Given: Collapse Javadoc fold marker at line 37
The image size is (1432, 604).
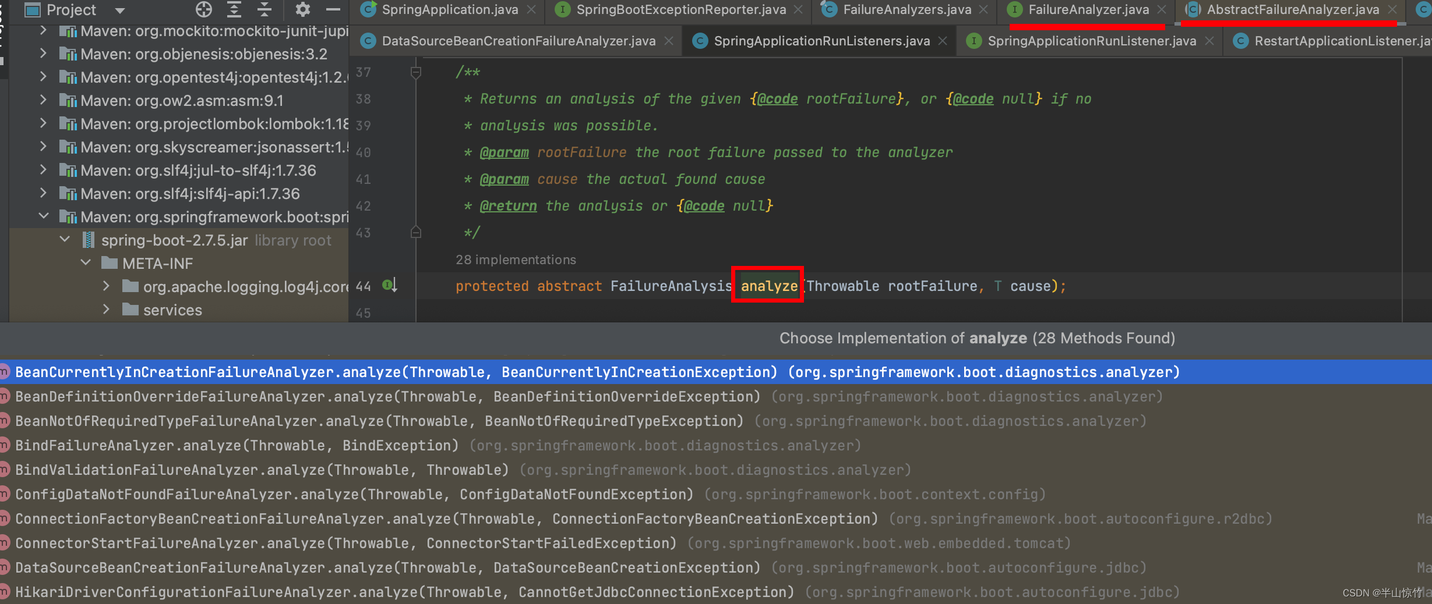Looking at the screenshot, I should pos(416,72).
